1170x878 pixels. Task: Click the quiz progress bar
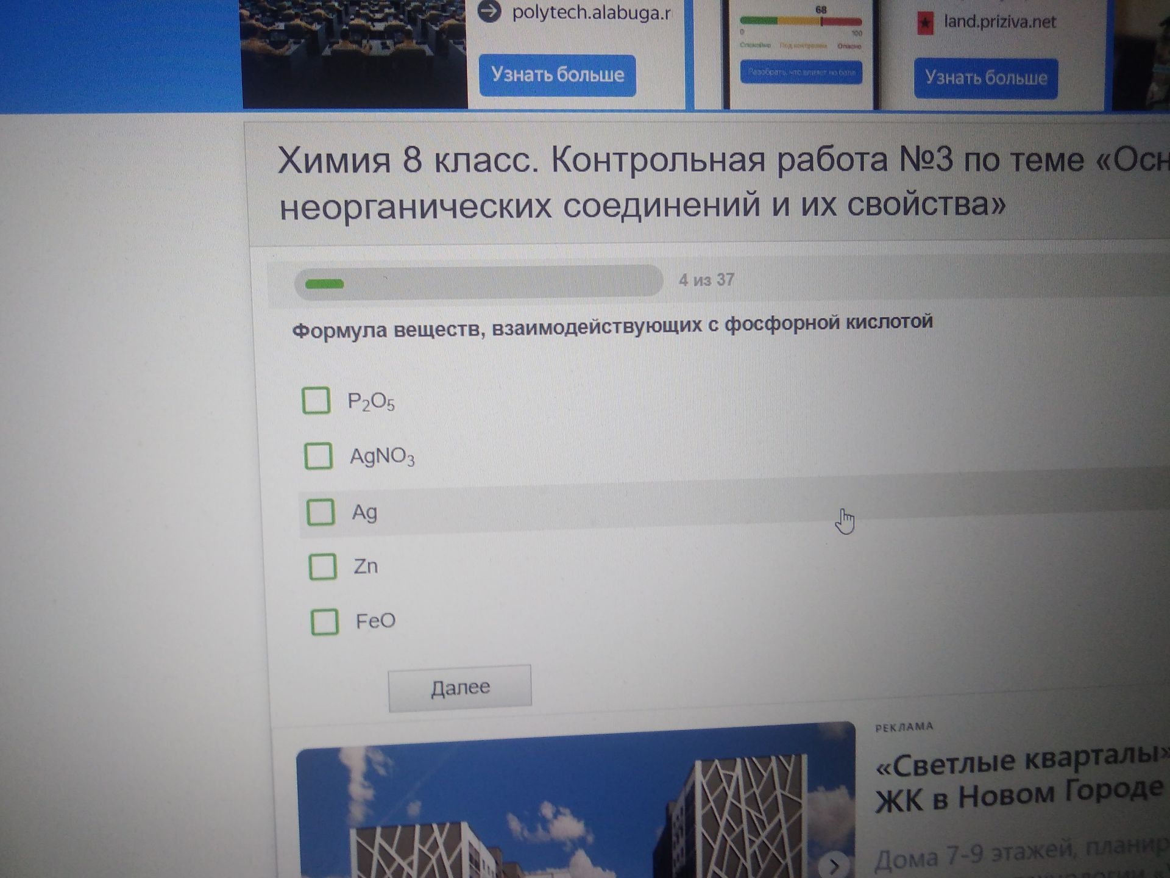(478, 282)
